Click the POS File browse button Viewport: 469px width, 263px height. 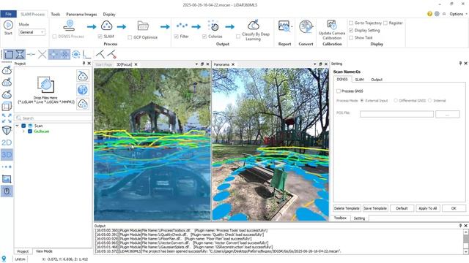(448, 114)
